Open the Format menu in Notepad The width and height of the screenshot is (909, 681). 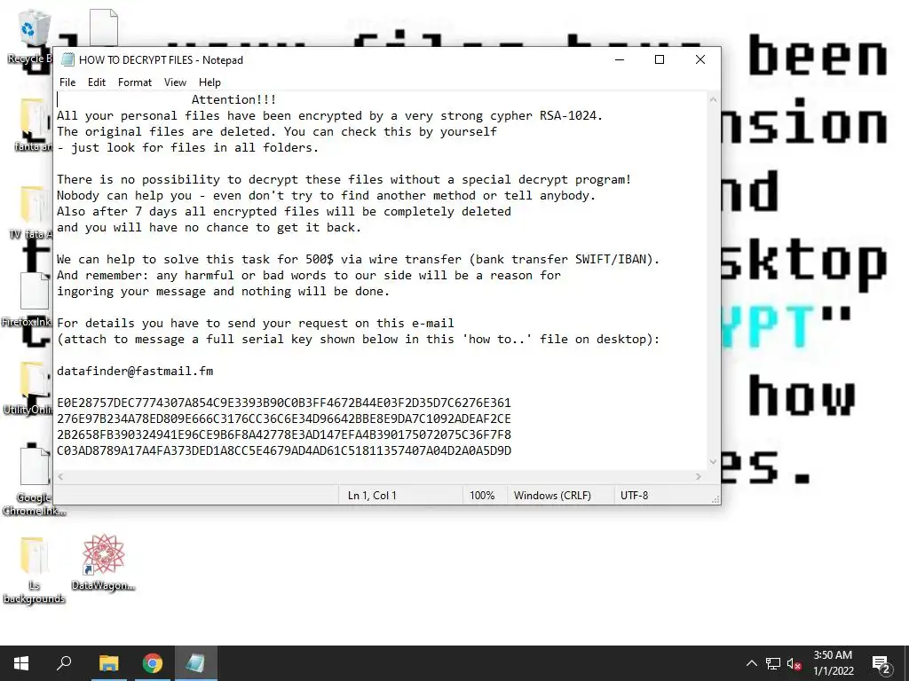135,82
